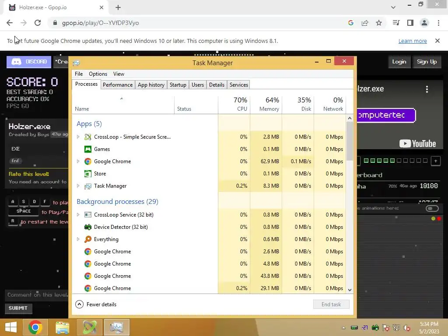Expand the CrossLoop Service process row
The height and width of the screenshot is (336, 448).
pyautogui.click(x=78, y=215)
